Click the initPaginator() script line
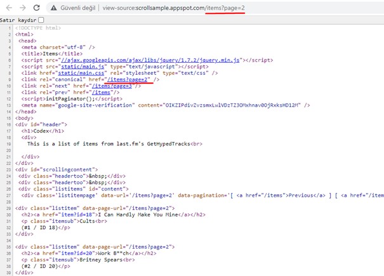 (x=72, y=99)
